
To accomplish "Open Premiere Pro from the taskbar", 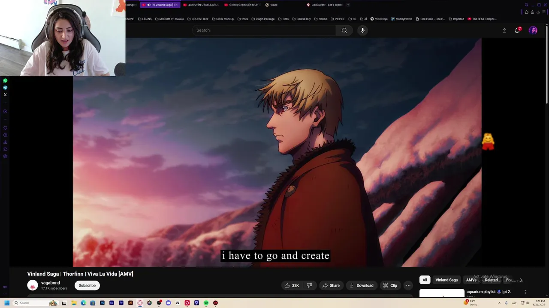I will click(x=121, y=303).
